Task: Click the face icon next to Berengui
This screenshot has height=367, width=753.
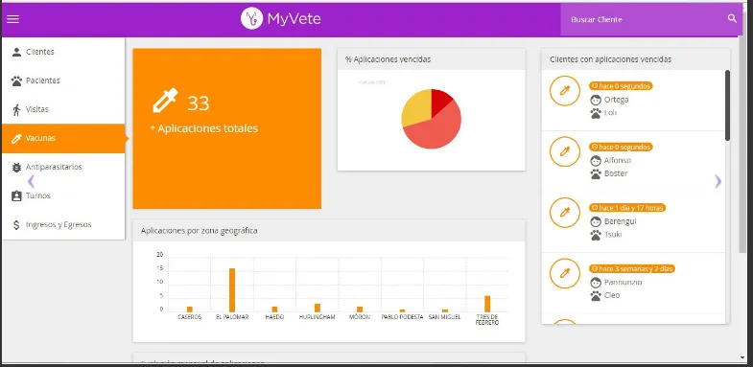Action: coord(596,221)
